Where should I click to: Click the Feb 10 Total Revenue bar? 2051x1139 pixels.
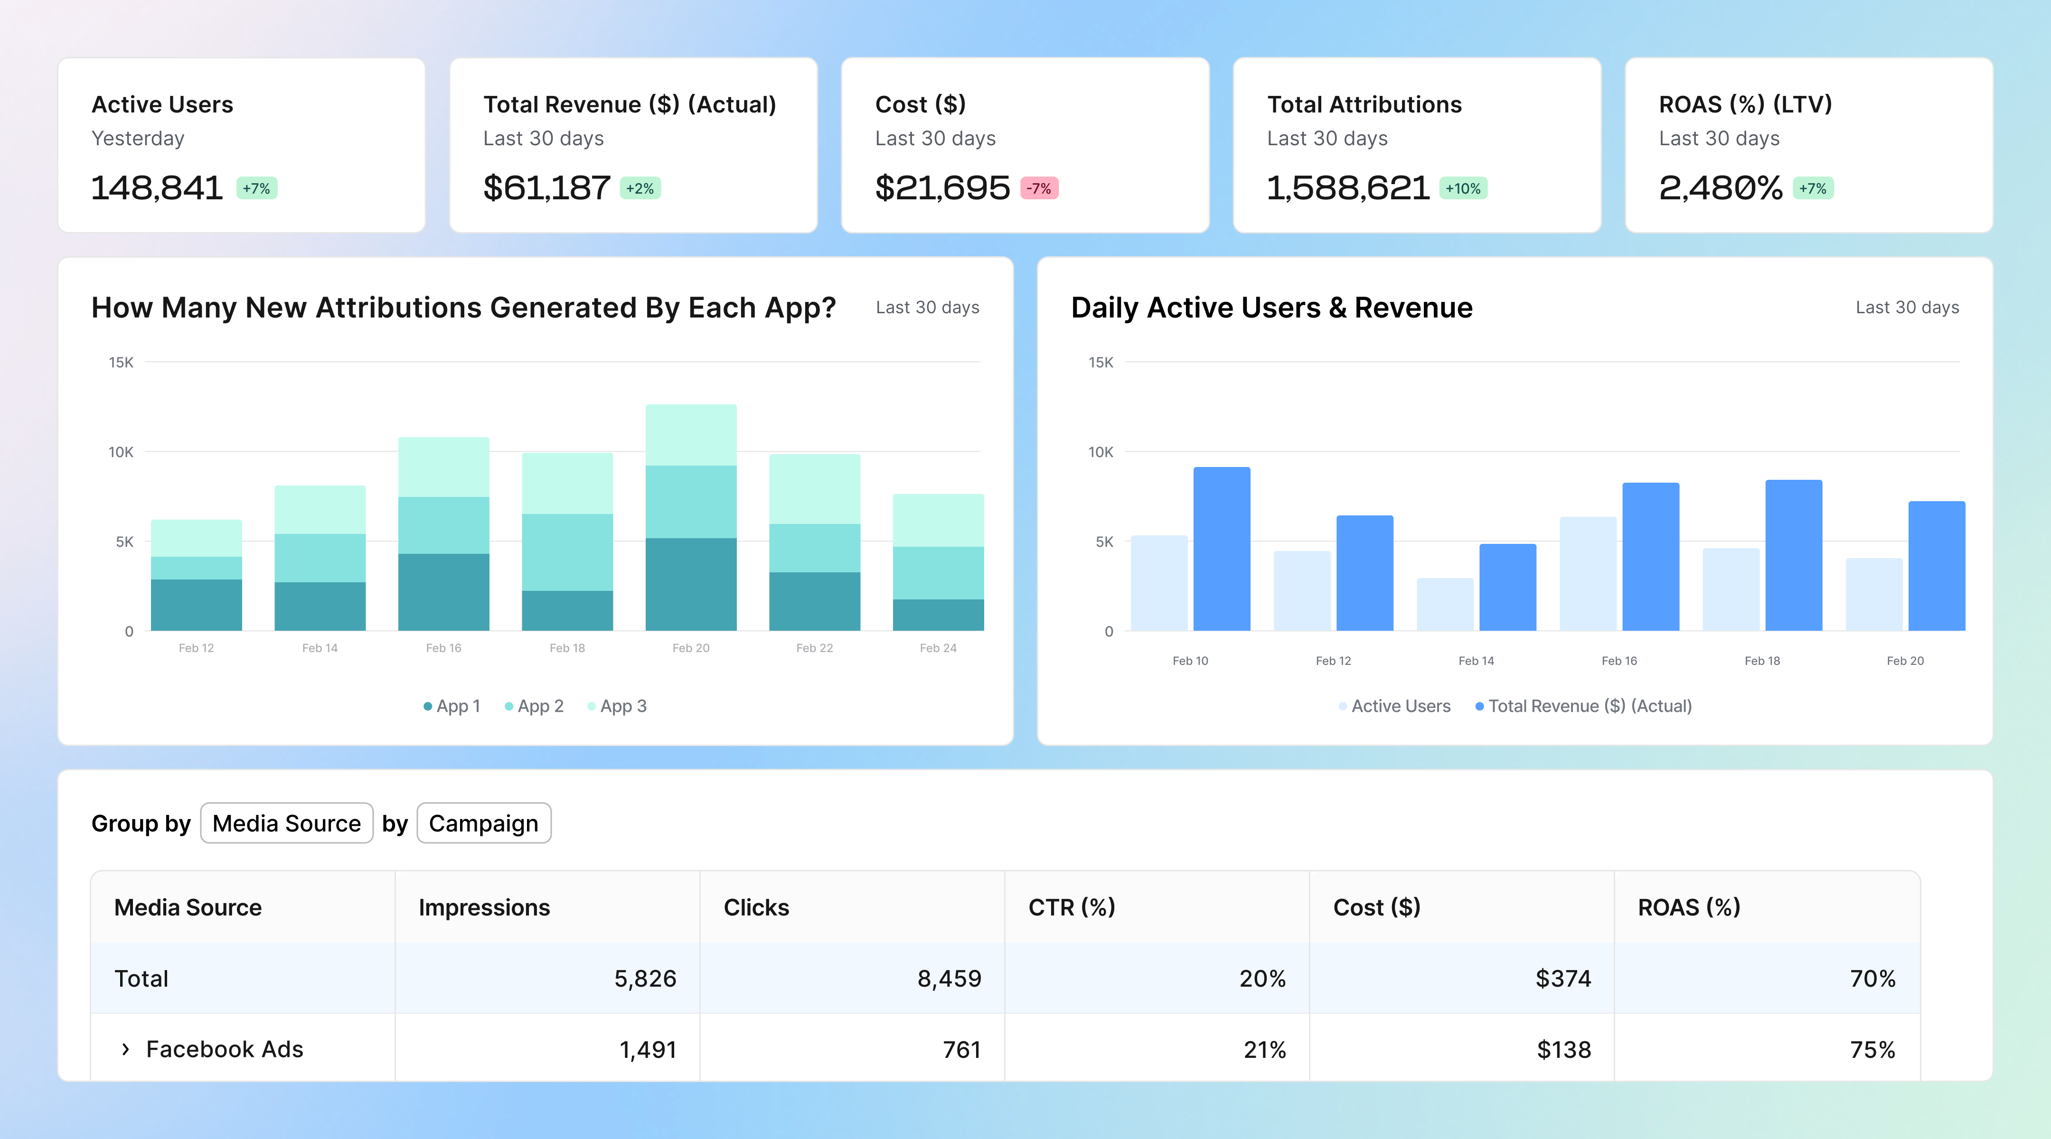click(1222, 549)
